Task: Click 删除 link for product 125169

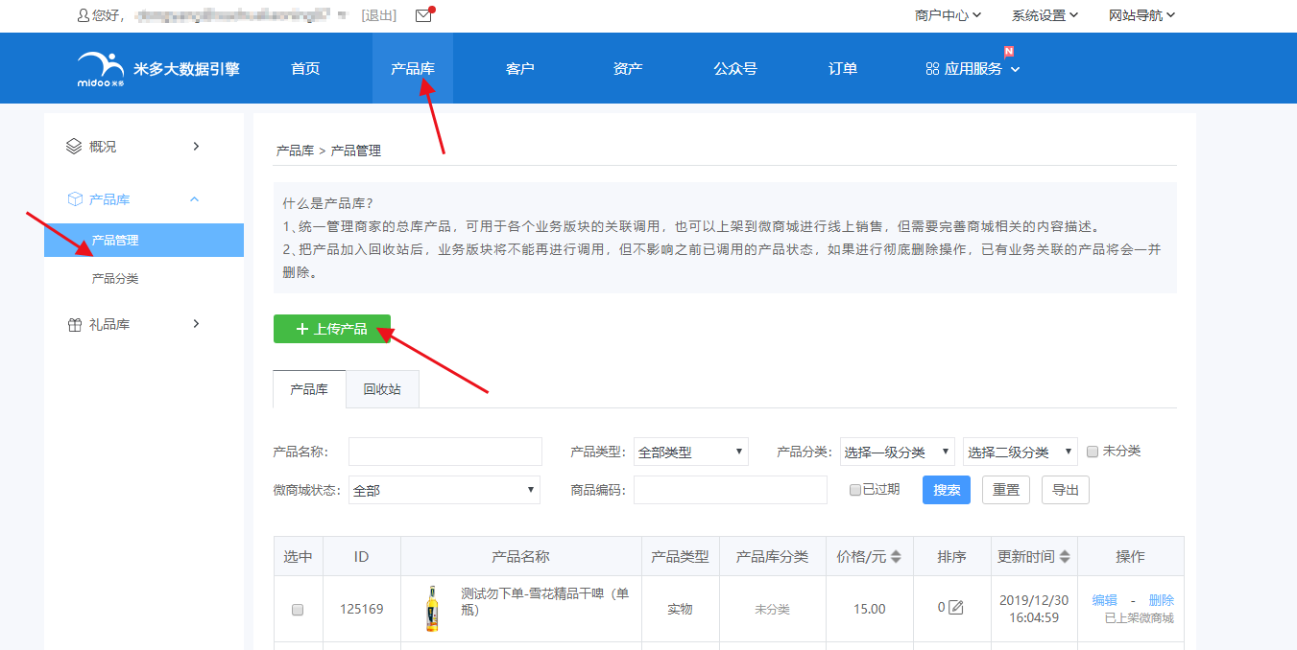Action: pos(1162,600)
